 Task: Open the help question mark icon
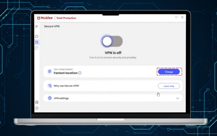37,108
